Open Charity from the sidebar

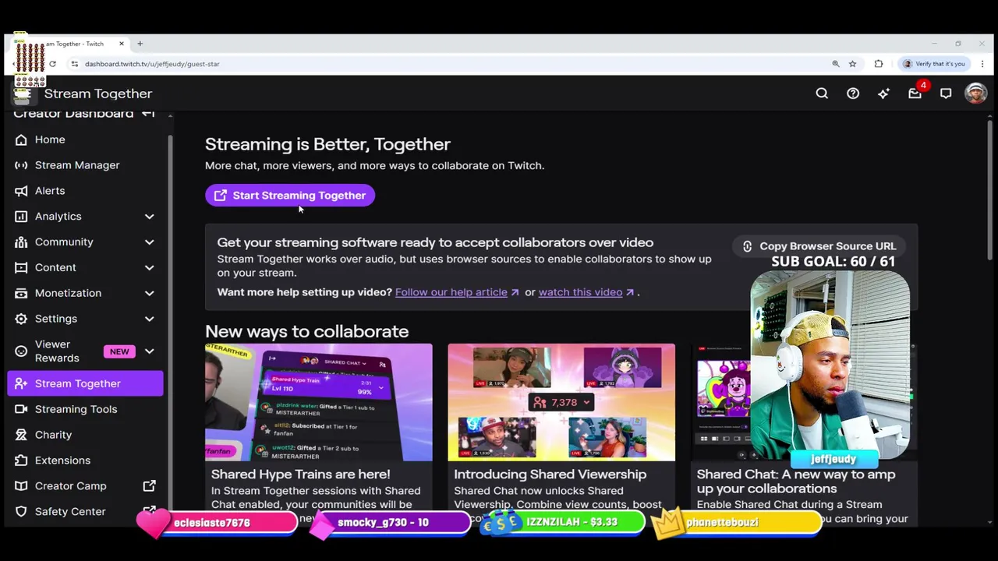[x=86, y=435]
